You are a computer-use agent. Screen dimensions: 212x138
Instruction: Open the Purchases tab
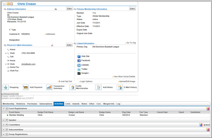[32, 104]
